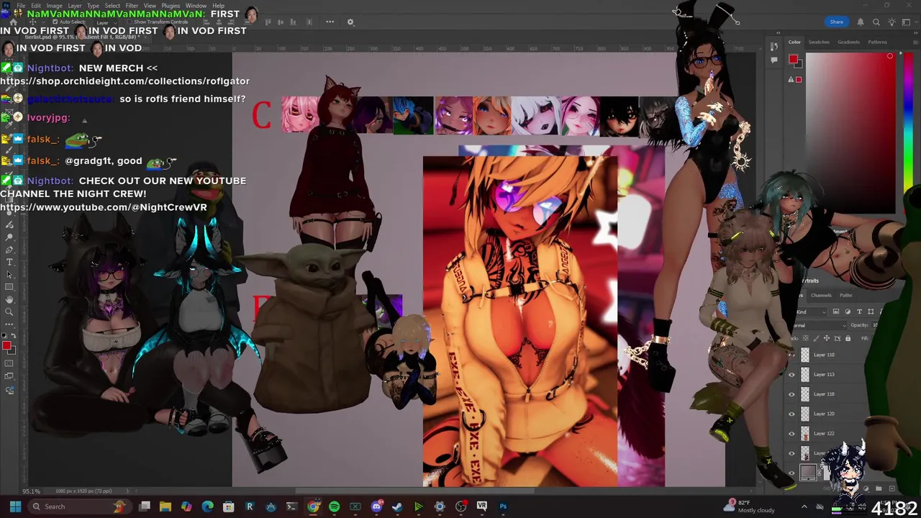Open the layer filter Kind dropdown
This screenshot has width=921, height=518.
point(810,312)
